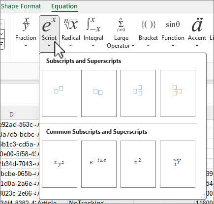The image size is (214, 204).
Task: Insert the x squared preset
Action: [x=138, y=164]
